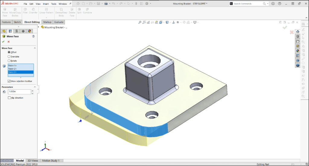Image resolution: width=309 pixels, height=166 pixels.
Task: Toggle the Flip direction checkbox
Action: [9, 98]
